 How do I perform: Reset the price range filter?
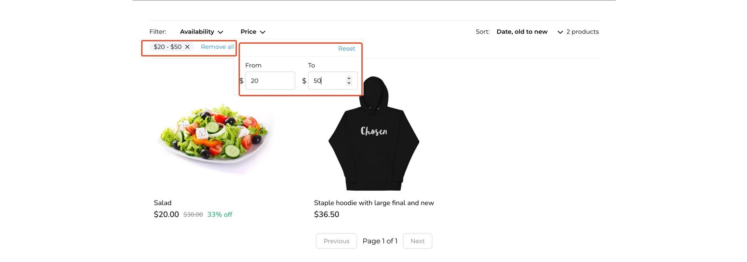346,48
